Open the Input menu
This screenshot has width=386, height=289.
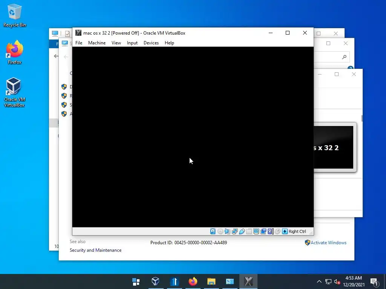[132, 43]
